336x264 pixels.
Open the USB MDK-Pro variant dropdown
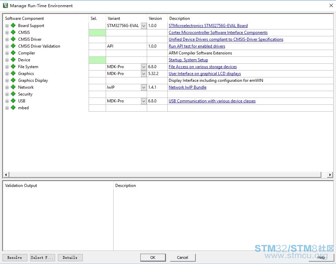pos(144,101)
